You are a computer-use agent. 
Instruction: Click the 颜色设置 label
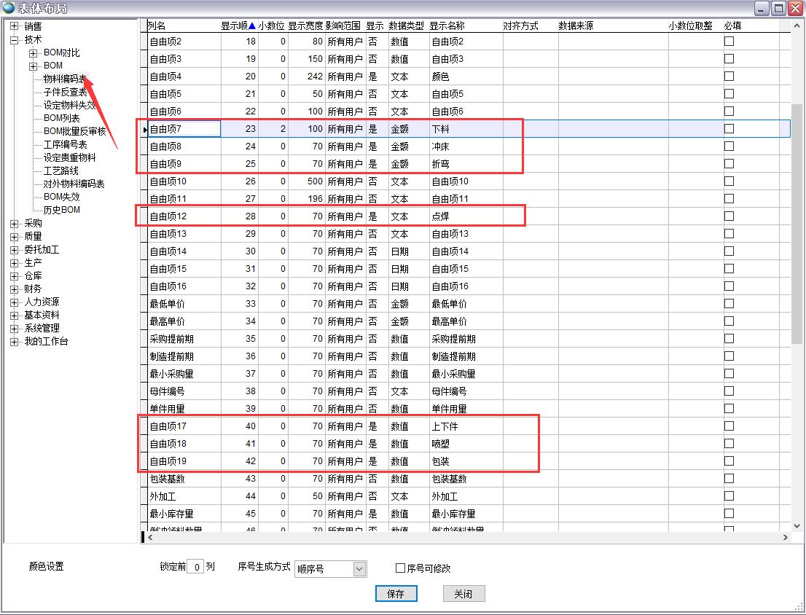pos(47,567)
